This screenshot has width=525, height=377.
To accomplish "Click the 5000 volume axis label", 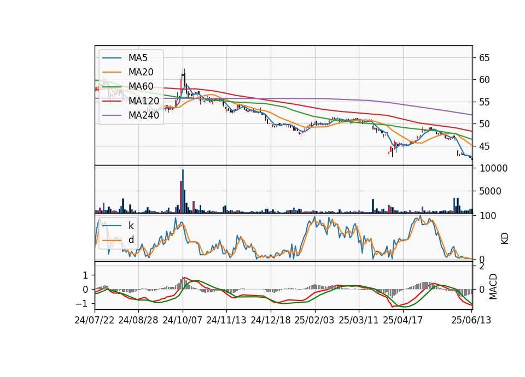I will [491, 191].
